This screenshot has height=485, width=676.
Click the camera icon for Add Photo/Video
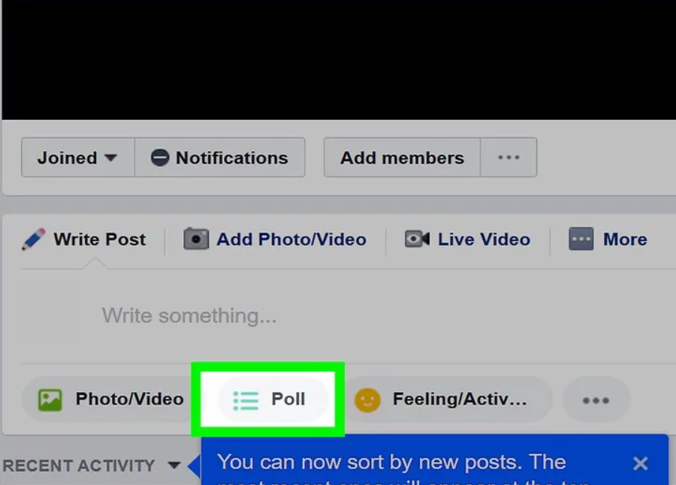coord(196,239)
